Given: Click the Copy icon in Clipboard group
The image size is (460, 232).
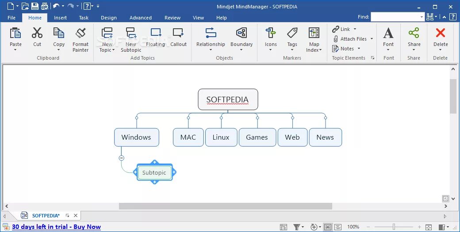Looking at the screenshot, I should point(59,33).
